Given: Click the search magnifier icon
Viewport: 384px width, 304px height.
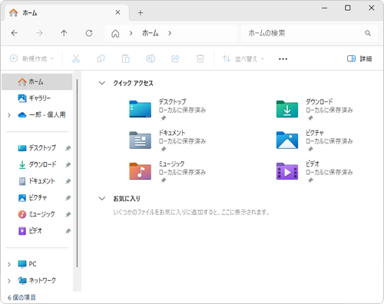Looking at the screenshot, I should coord(368,33).
